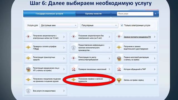Click coat of arms icon of налоговой декларации

click(119, 58)
